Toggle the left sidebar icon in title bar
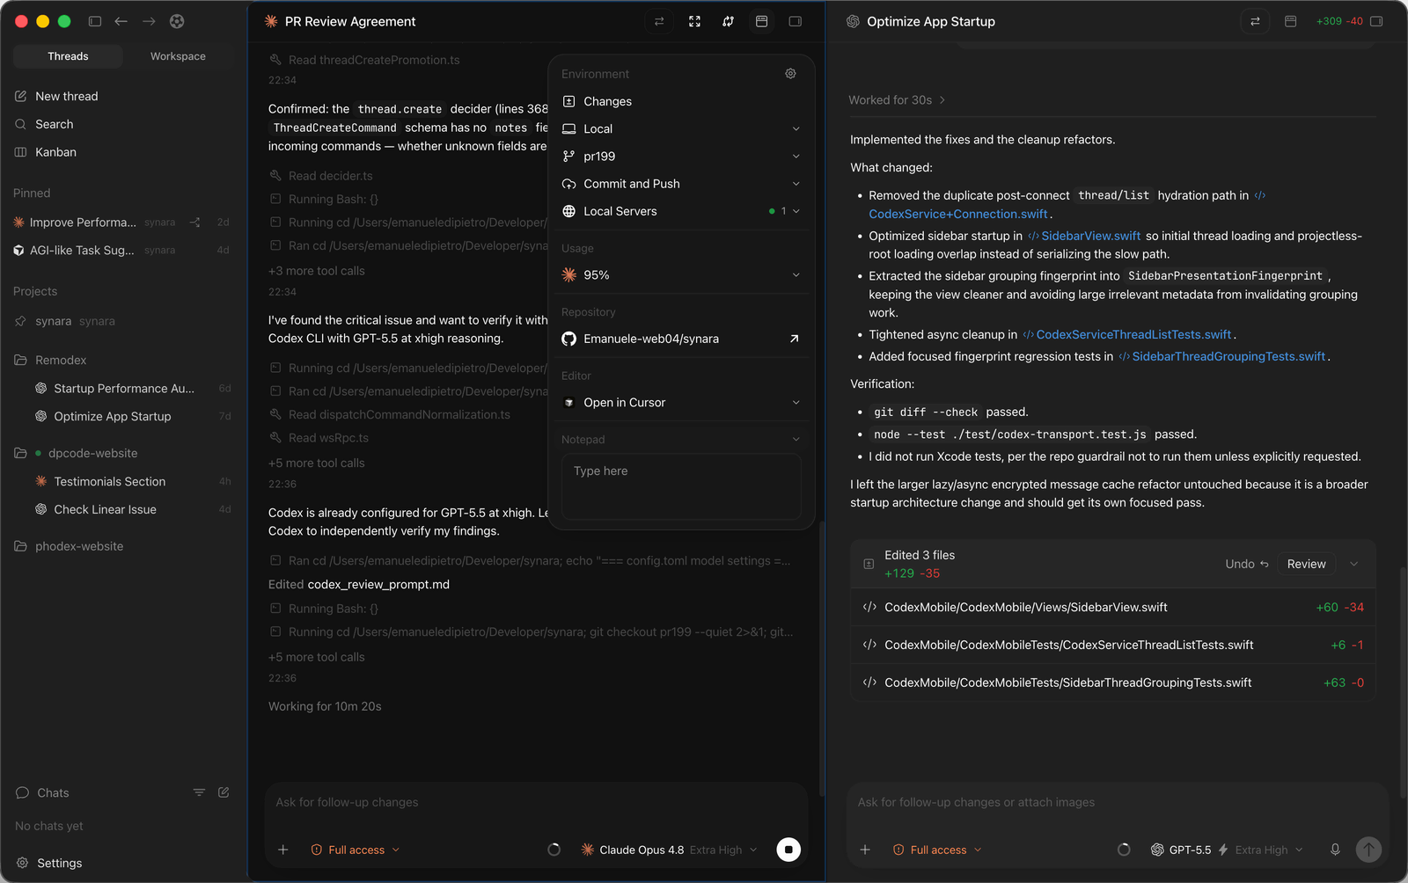The image size is (1408, 883). tap(95, 21)
